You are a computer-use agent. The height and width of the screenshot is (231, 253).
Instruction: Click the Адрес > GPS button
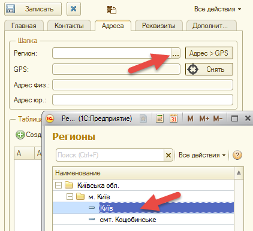[x=209, y=53]
